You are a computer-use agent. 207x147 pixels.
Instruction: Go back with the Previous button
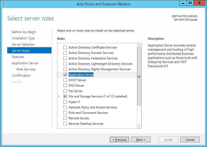pos(119,140)
